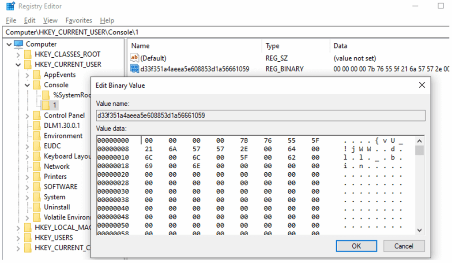Click the REG_BINARY type cell
The width and height of the screenshot is (452, 263).
point(285,69)
